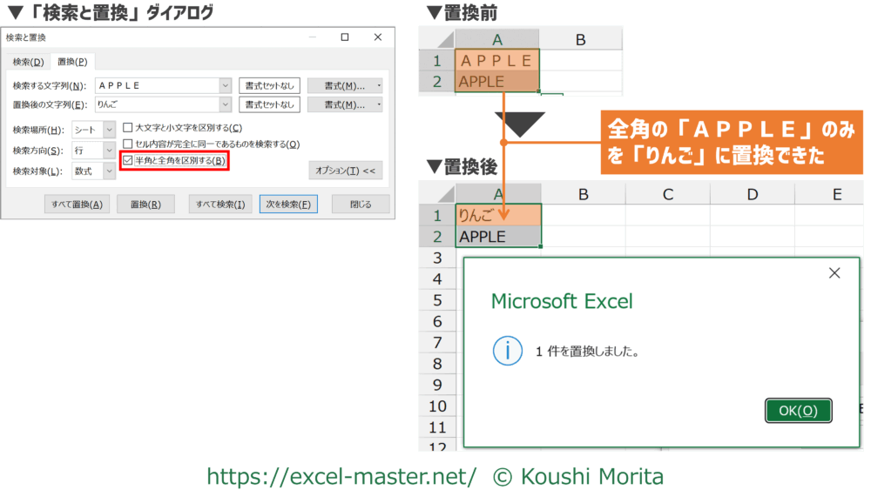Close the Microsoft Excel message box with X

click(x=834, y=273)
